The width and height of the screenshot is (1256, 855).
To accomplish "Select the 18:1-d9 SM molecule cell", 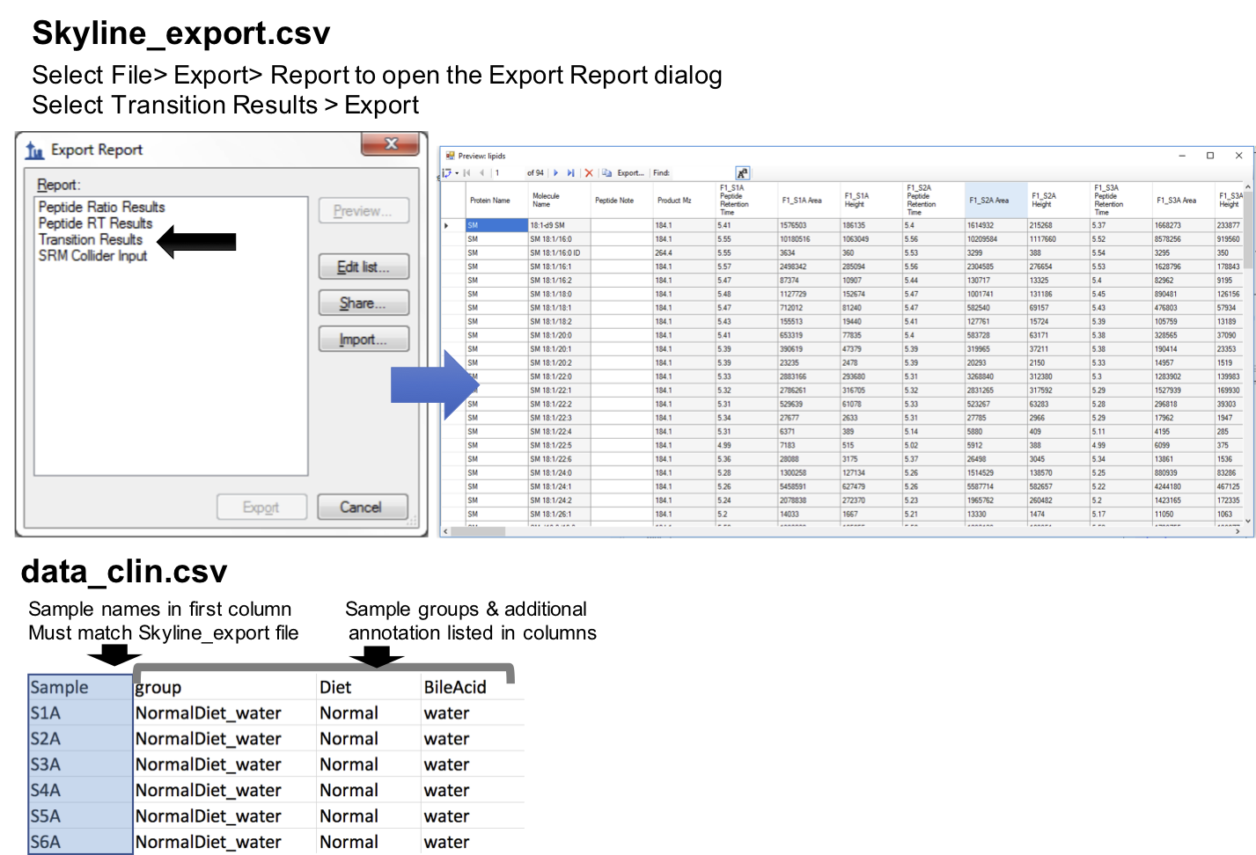I will (559, 225).
